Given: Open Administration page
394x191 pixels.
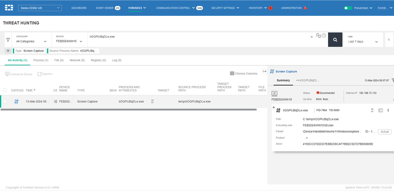Looking at the screenshot, I should 291,8.
